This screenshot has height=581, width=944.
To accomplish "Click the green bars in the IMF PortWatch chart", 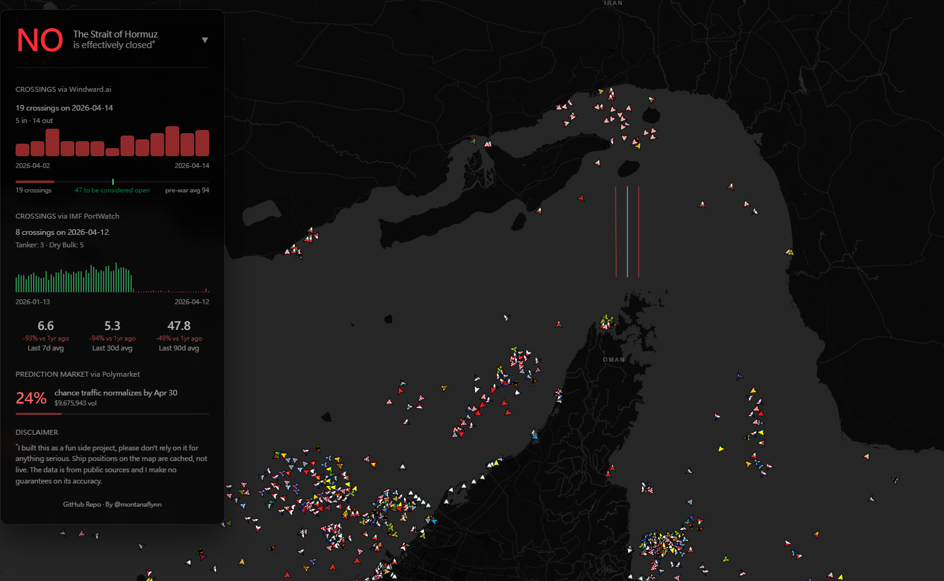I will pos(75,281).
